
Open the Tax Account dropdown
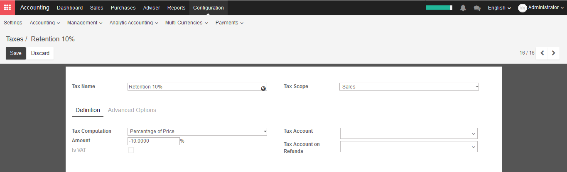[409, 134]
